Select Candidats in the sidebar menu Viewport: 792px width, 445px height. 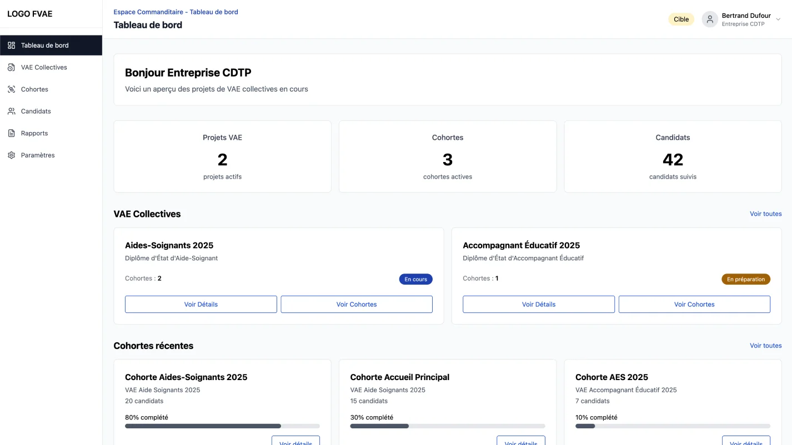[x=36, y=111]
